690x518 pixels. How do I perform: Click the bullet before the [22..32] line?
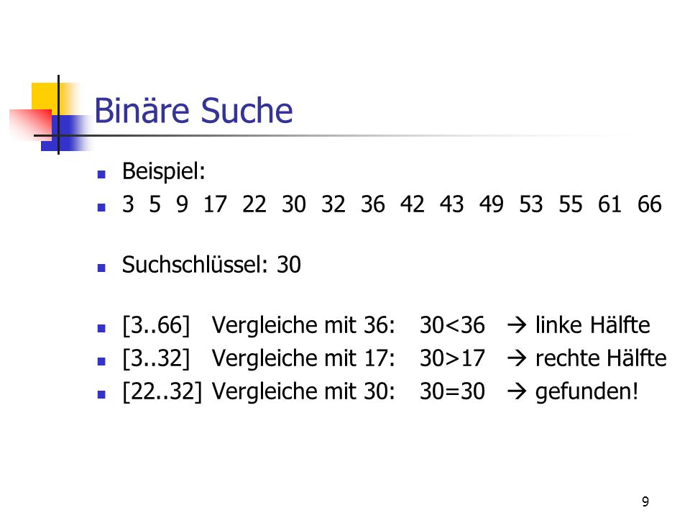[101, 394]
